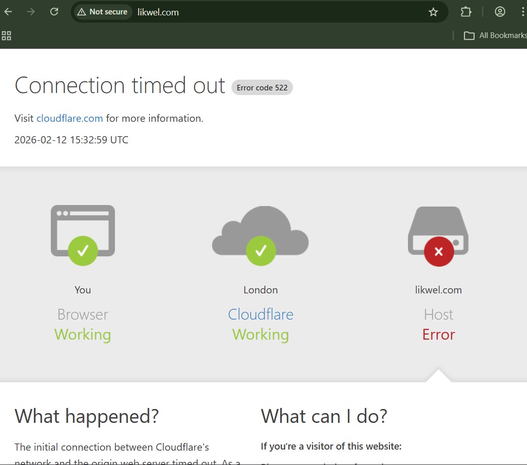Viewport: 527px width, 465px height.
Task: Visit the cloudflare.com link
Action: (70, 118)
